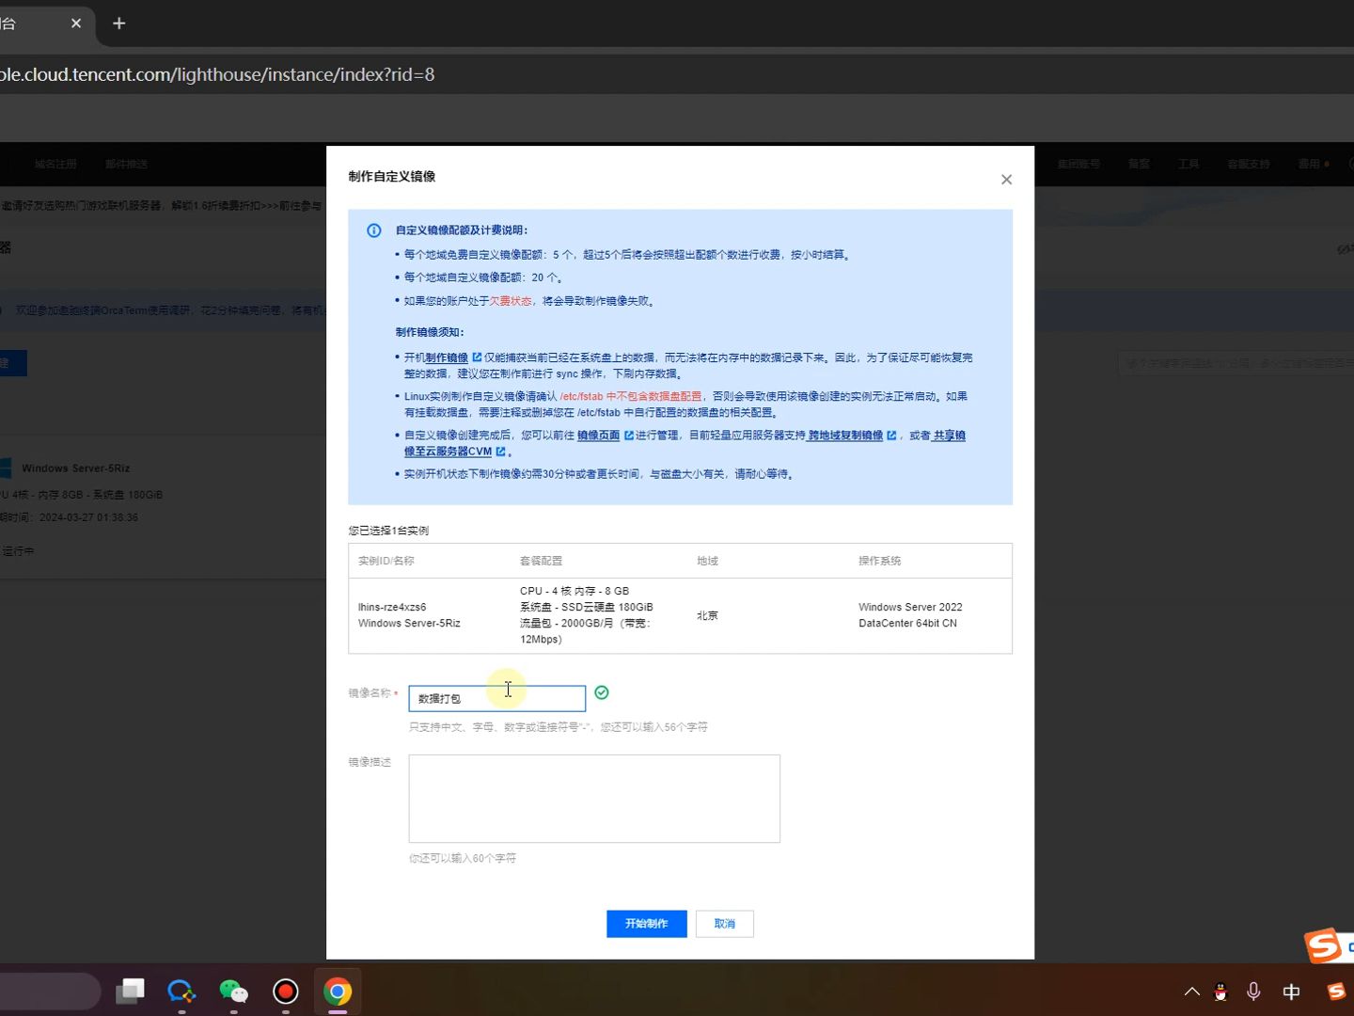Viewport: 1354px width, 1016px height.
Task: Close the 制作自定义镜像 dialog
Action: click(x=1006, y=180)
